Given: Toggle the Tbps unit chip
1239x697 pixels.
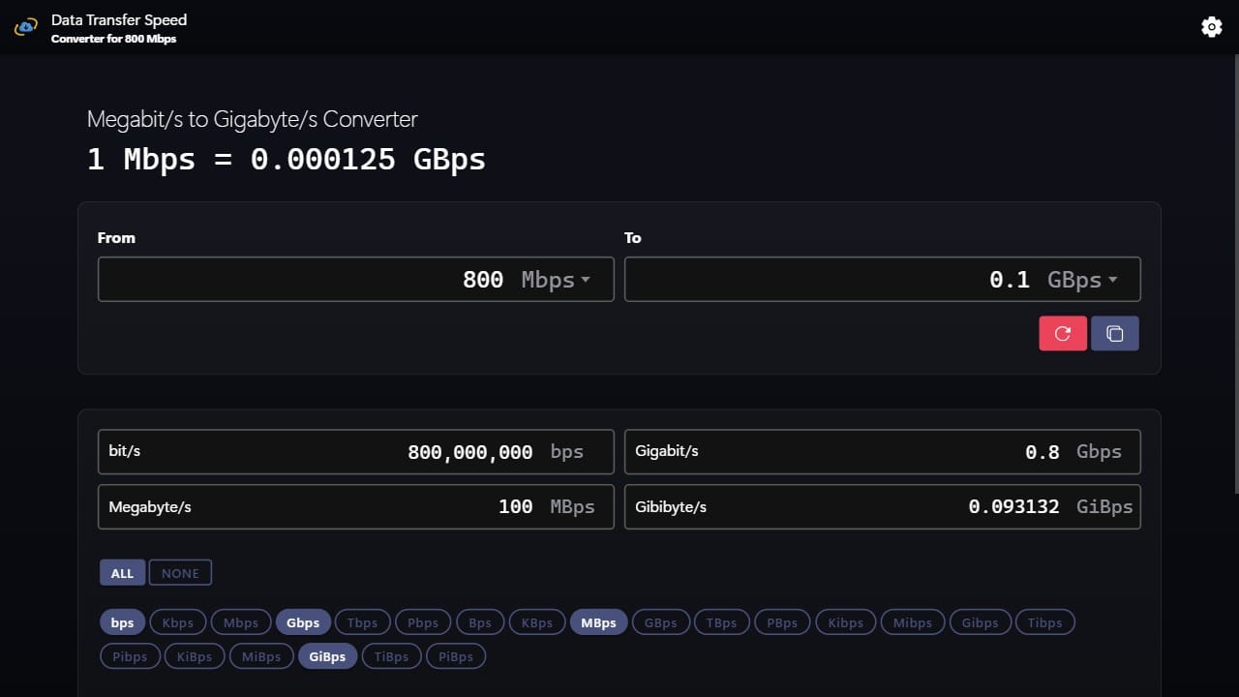Looking at the screenshot, I should tap(363, 622).
